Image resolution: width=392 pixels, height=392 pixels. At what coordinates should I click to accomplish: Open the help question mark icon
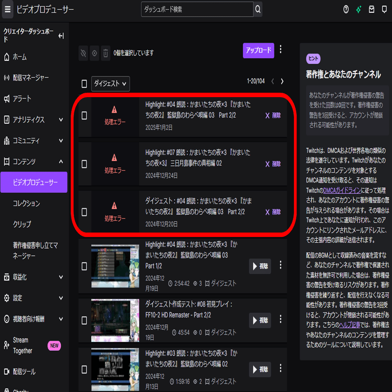pos(346,9)
